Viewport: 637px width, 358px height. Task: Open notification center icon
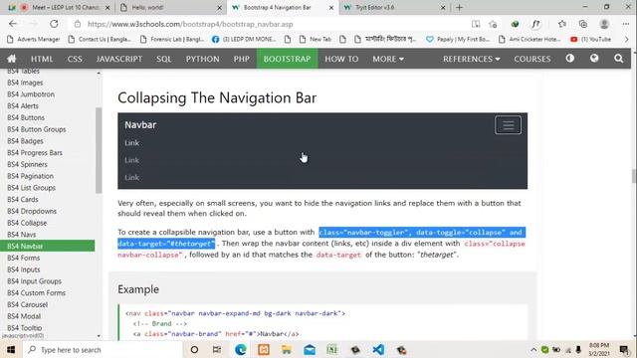624,349
